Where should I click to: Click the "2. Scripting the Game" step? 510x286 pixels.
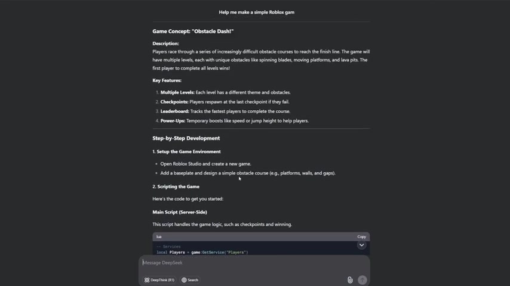[176, 186]
